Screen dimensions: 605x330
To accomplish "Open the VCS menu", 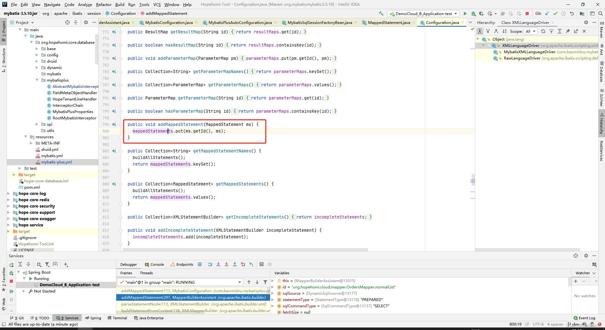I will click(157, 4).
